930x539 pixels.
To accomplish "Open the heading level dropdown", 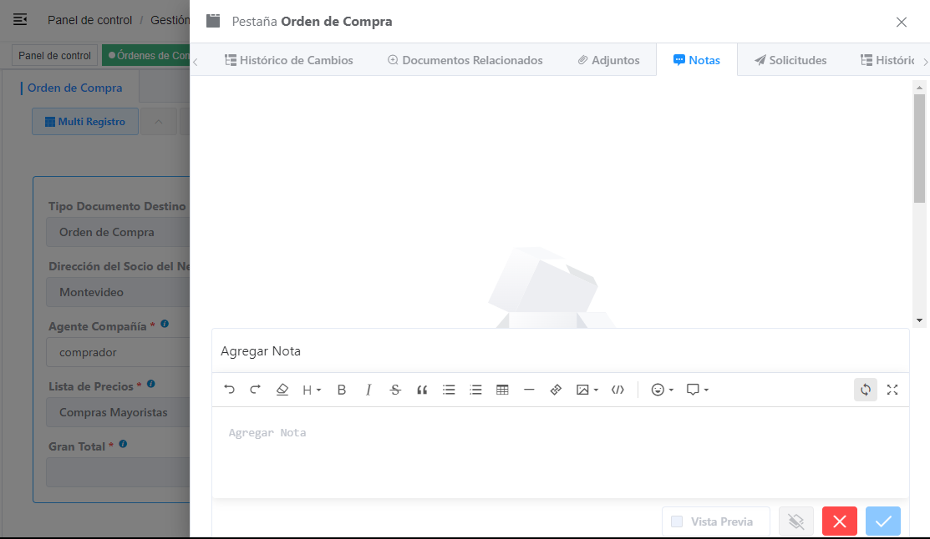I will point(312,390).
